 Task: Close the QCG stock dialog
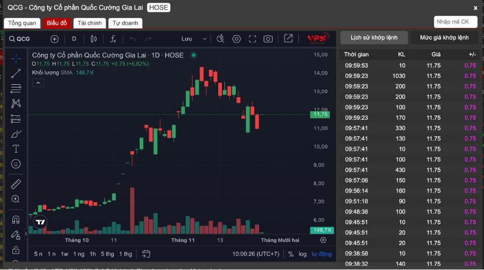(x=475, y=8)
